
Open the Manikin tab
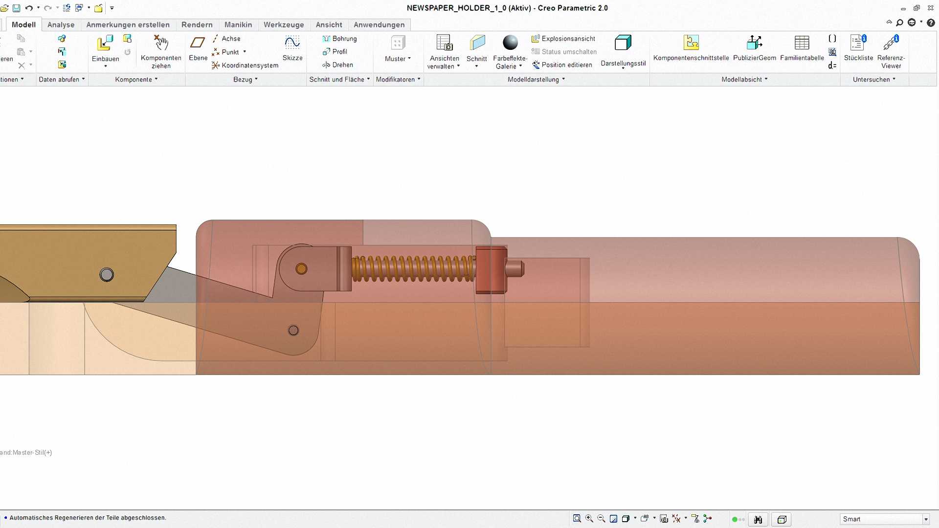click(238, 25)
